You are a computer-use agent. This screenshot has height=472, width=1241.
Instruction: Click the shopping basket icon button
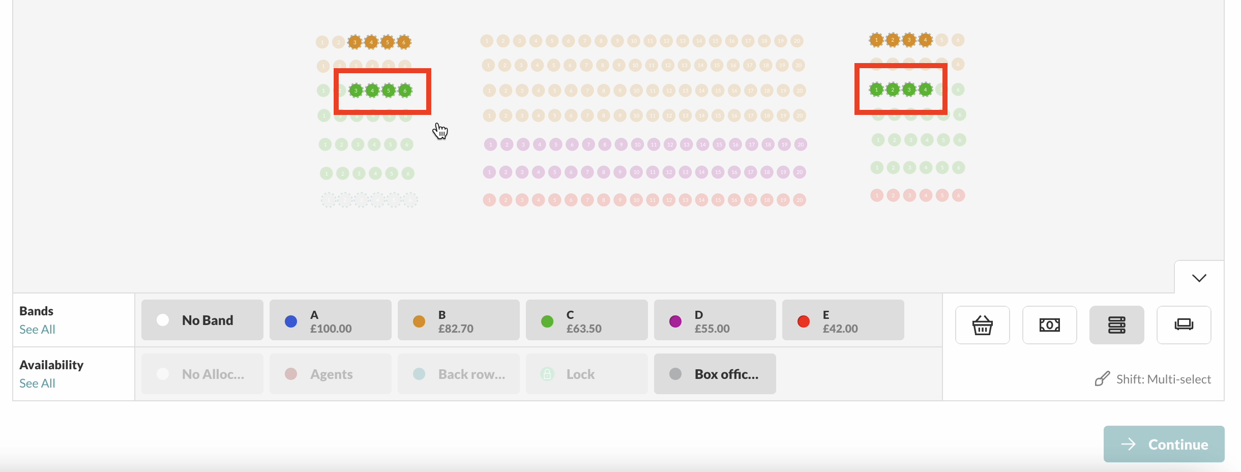[982, 325]
